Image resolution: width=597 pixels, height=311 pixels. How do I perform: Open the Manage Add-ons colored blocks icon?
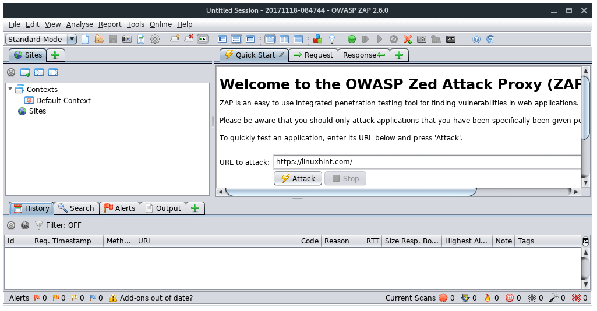(x=317, y=39)
